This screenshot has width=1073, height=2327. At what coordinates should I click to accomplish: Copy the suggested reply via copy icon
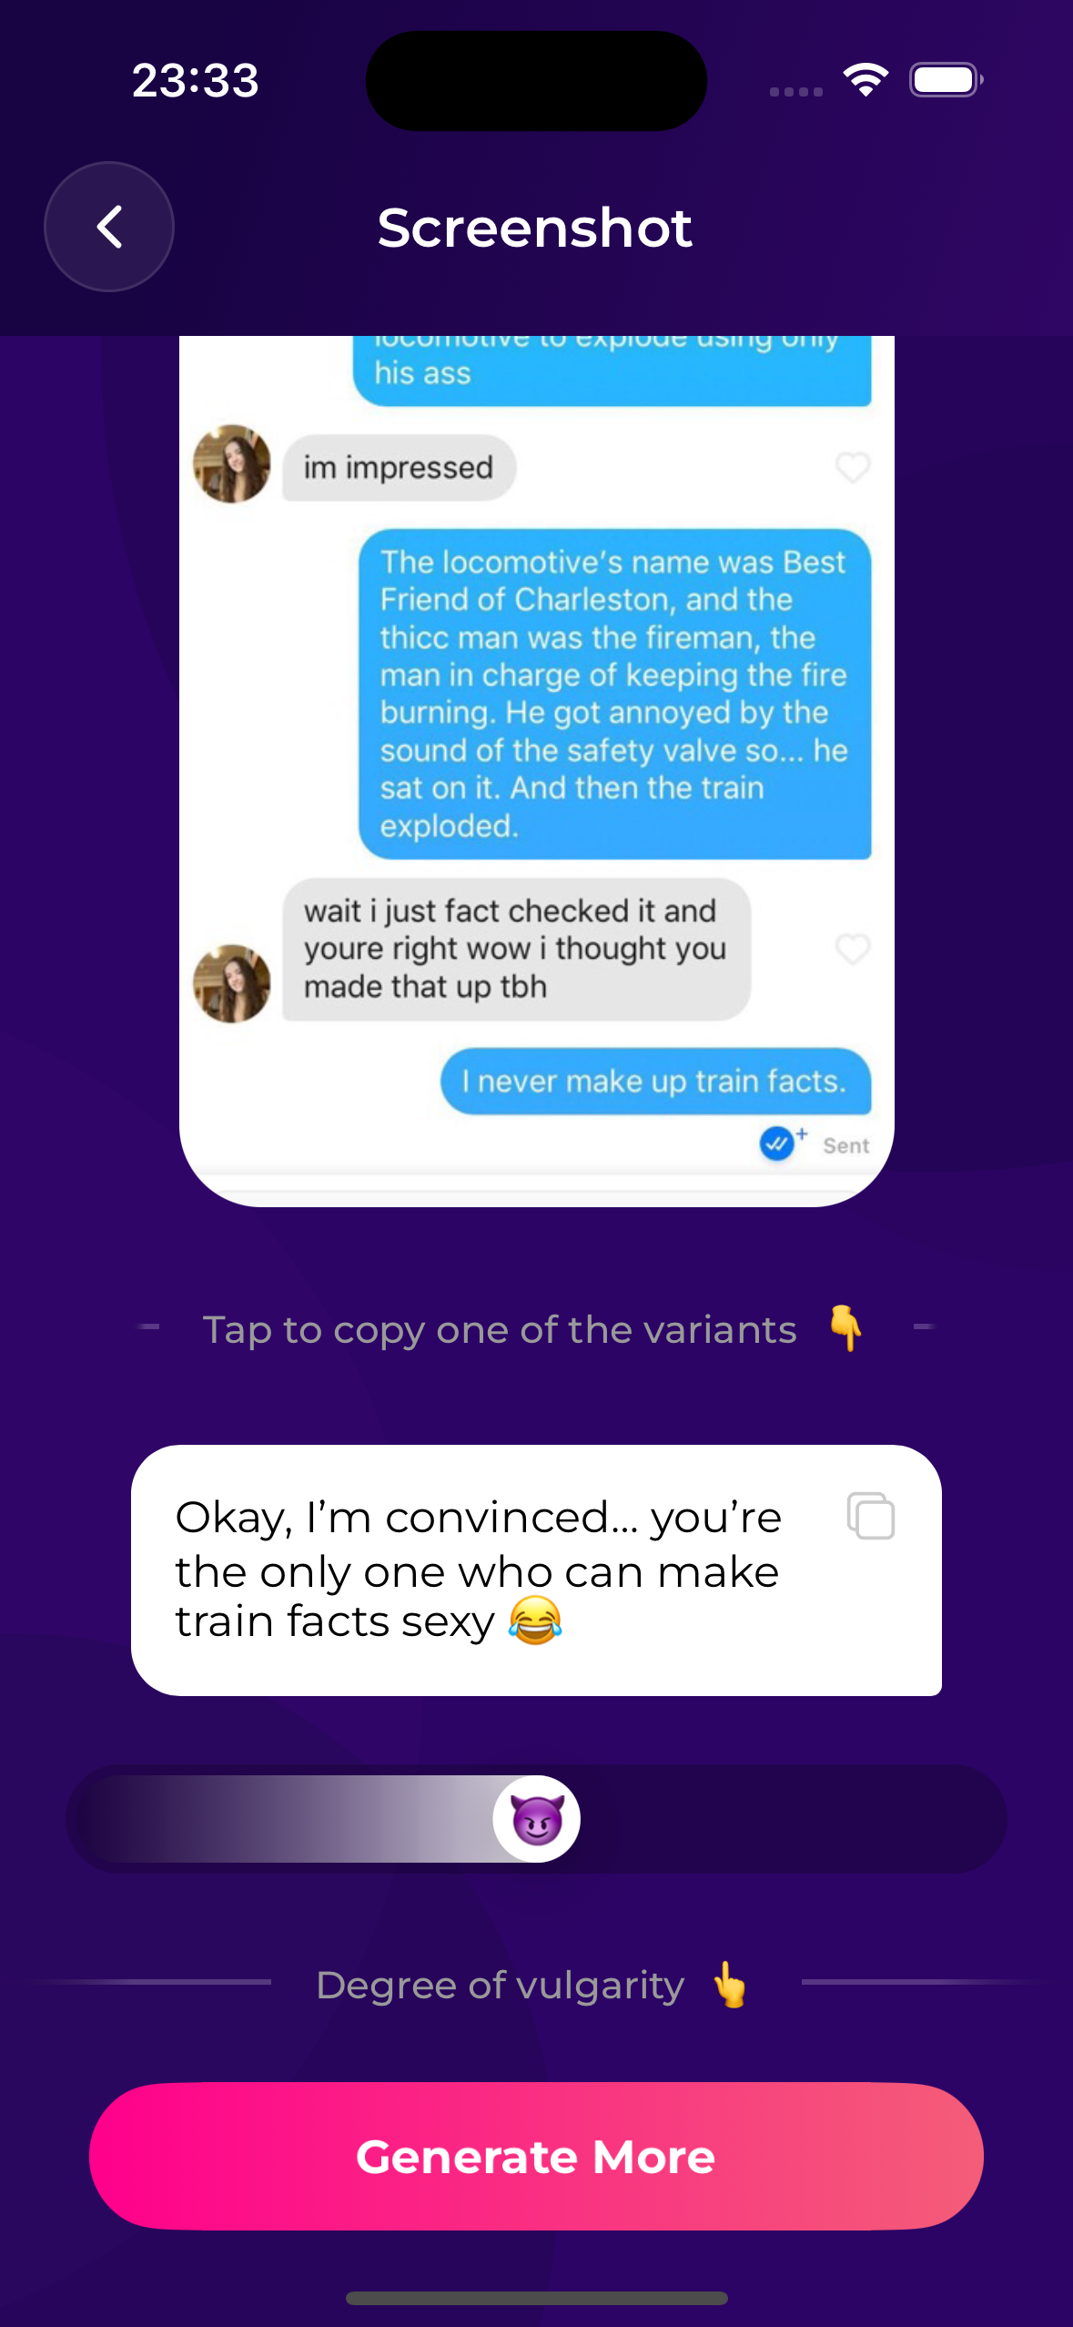click(871, 1516)
